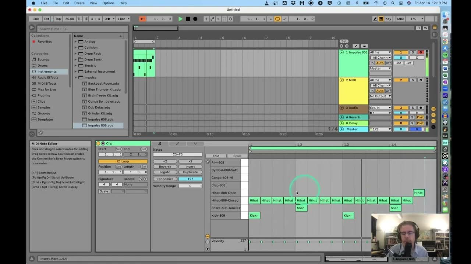Select Sounds category in browser
The image size is (471, 264).
tap(43, 59)
